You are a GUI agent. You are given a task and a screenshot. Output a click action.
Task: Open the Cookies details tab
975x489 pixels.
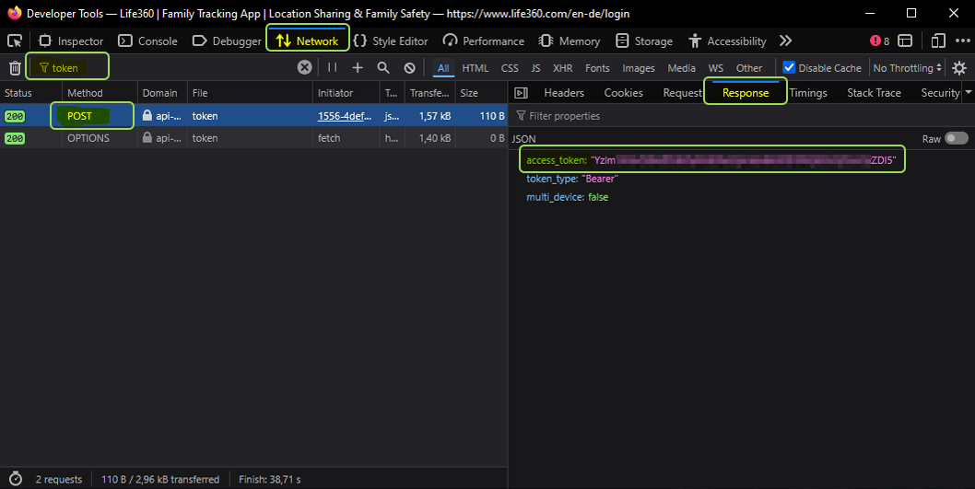623,93
